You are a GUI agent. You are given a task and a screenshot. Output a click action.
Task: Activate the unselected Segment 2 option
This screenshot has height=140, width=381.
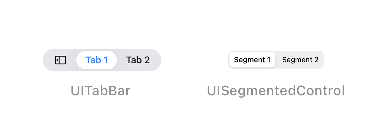coord(300,60)
